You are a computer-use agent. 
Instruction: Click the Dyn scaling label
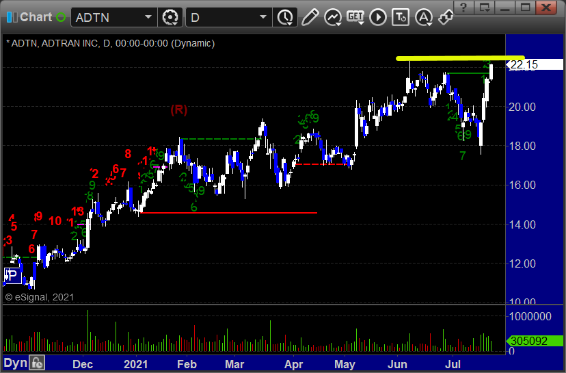[15, 363]
